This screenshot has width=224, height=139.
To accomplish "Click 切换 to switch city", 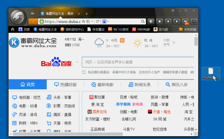I will tap(76, 45).
